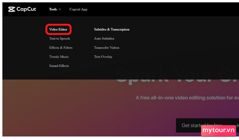
Task: Open Trendy Music link
Action: [x=59, y=57]
